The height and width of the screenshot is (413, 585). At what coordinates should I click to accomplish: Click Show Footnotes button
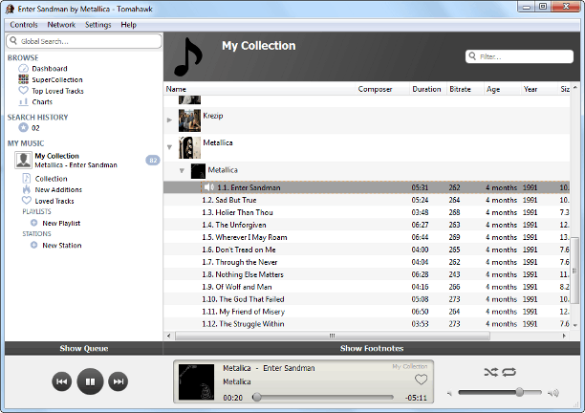click(x=372, y=348)
